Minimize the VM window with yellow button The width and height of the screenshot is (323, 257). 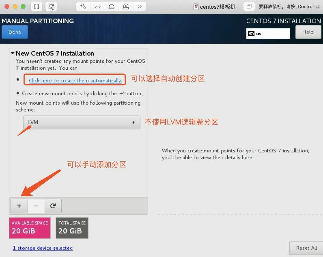click(x=15, y=7)
